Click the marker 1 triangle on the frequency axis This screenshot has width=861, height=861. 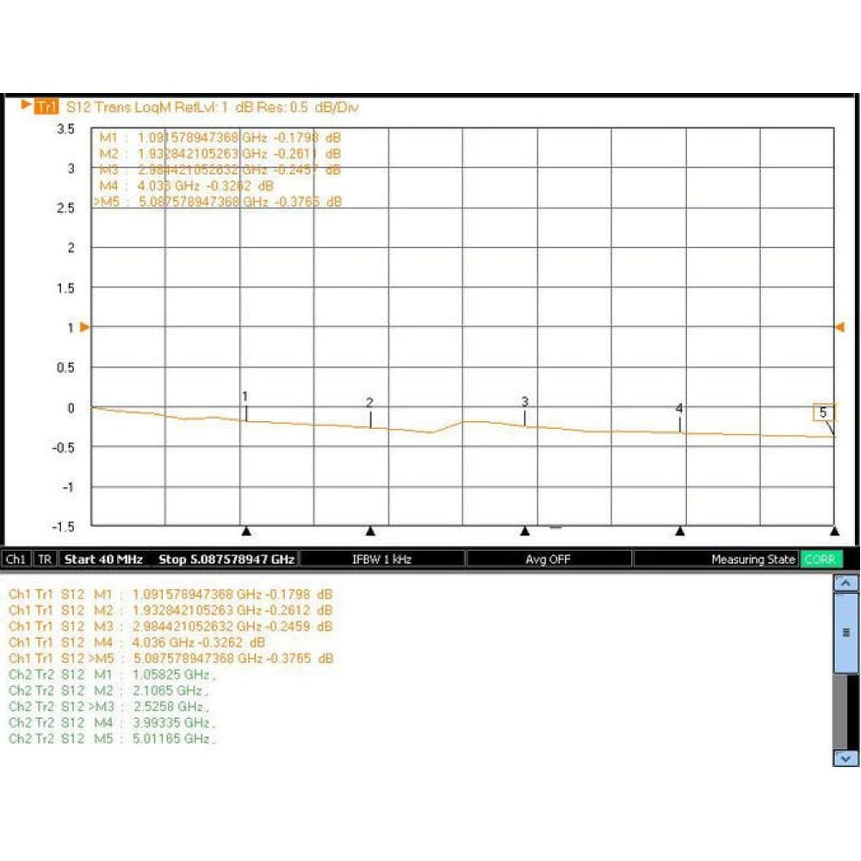(x=246, y=531)
